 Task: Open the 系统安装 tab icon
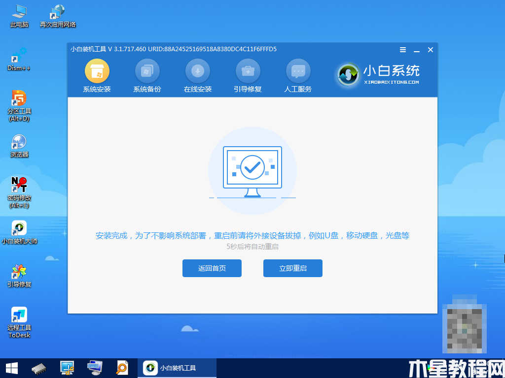[x=97, y=71]
